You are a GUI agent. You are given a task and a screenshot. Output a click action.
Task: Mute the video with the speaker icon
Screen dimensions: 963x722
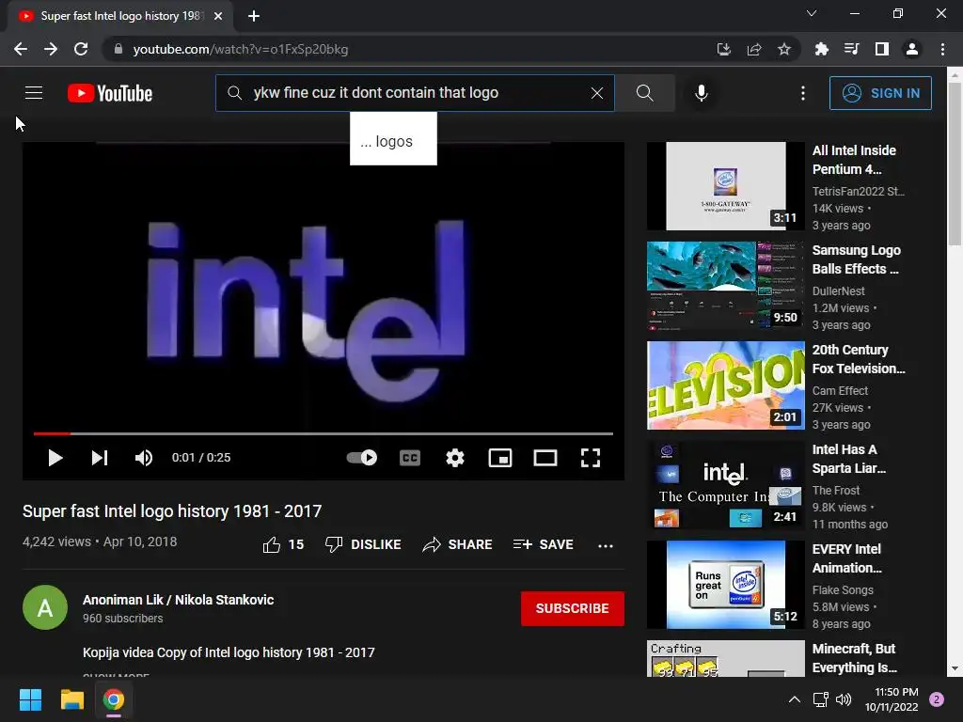pyautogui.click(x=144, y=458)
